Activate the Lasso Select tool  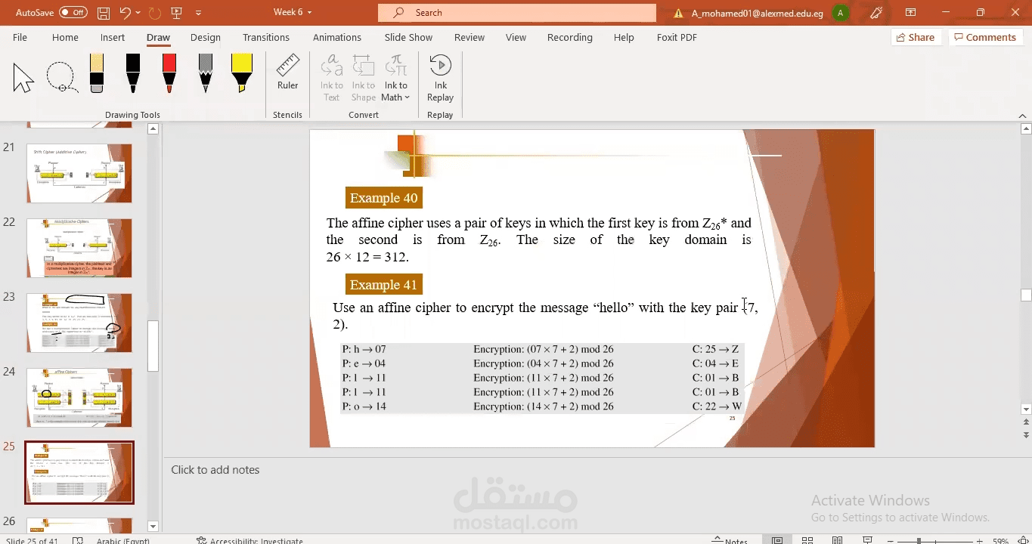[x=60, y=78]
